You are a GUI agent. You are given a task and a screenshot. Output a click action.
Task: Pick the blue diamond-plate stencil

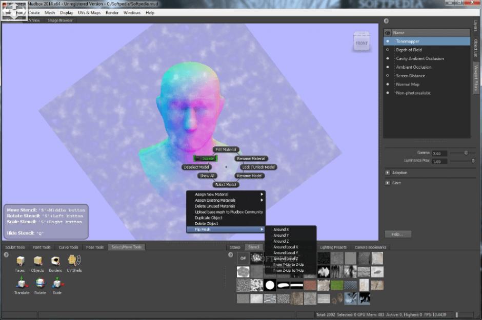point(350,285)
